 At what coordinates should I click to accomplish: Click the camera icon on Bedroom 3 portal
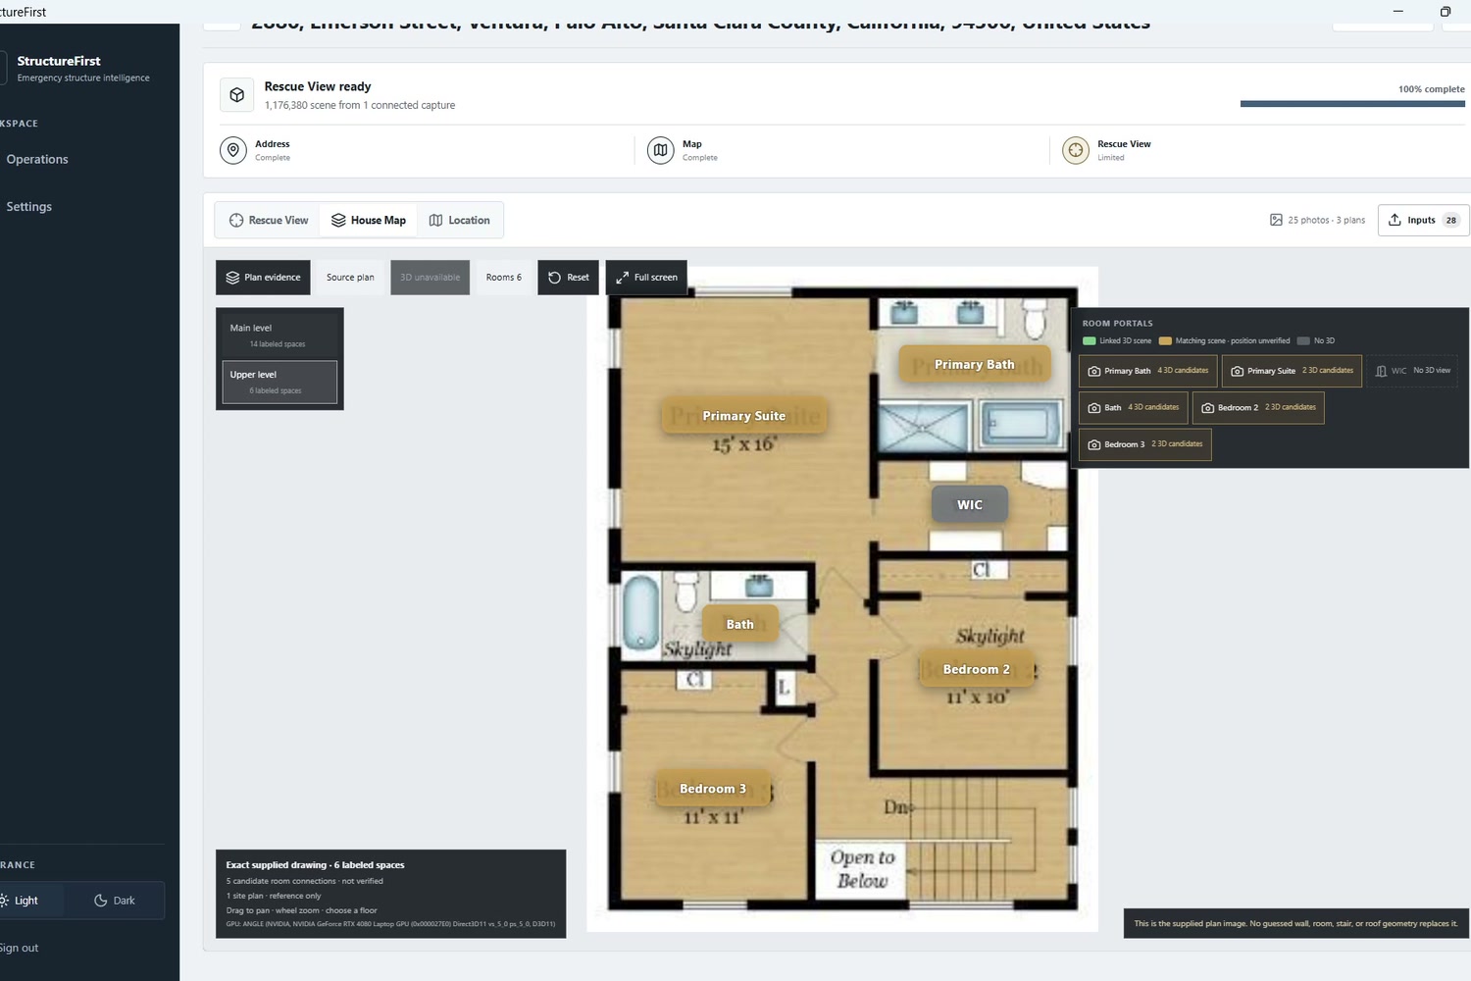tap(1094, 444)
